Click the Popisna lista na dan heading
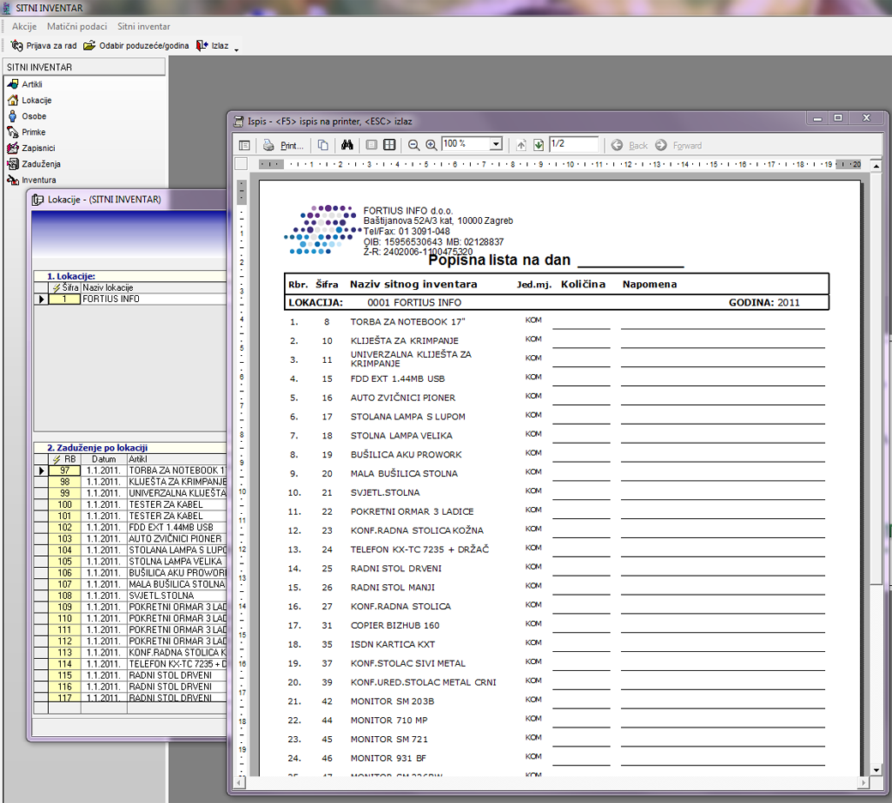Viewport: 892px width, 803px height. 499,260
